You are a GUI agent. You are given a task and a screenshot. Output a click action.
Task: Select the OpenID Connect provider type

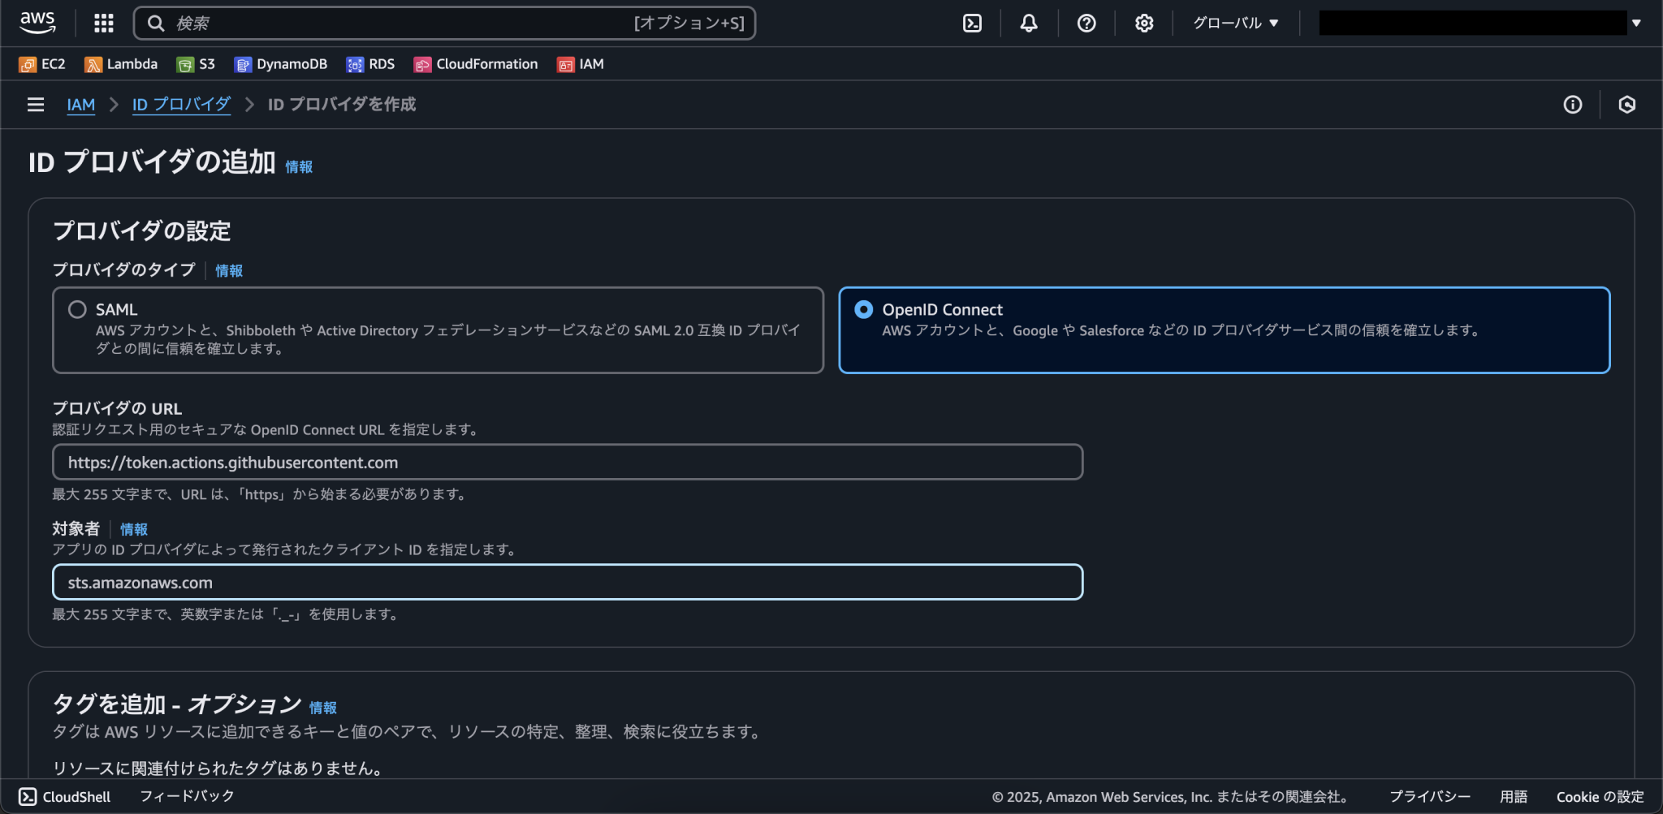click(864, 309)
